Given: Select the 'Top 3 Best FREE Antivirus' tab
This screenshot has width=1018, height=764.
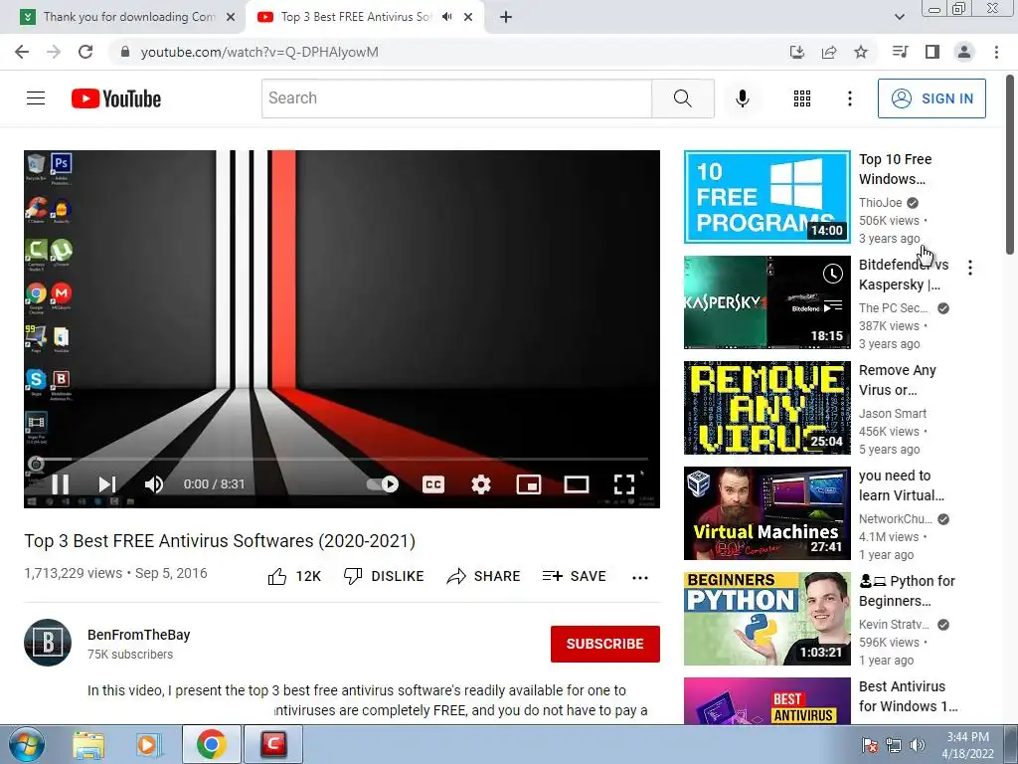Looking at the screenshot, I should click(x=356, y=17).
